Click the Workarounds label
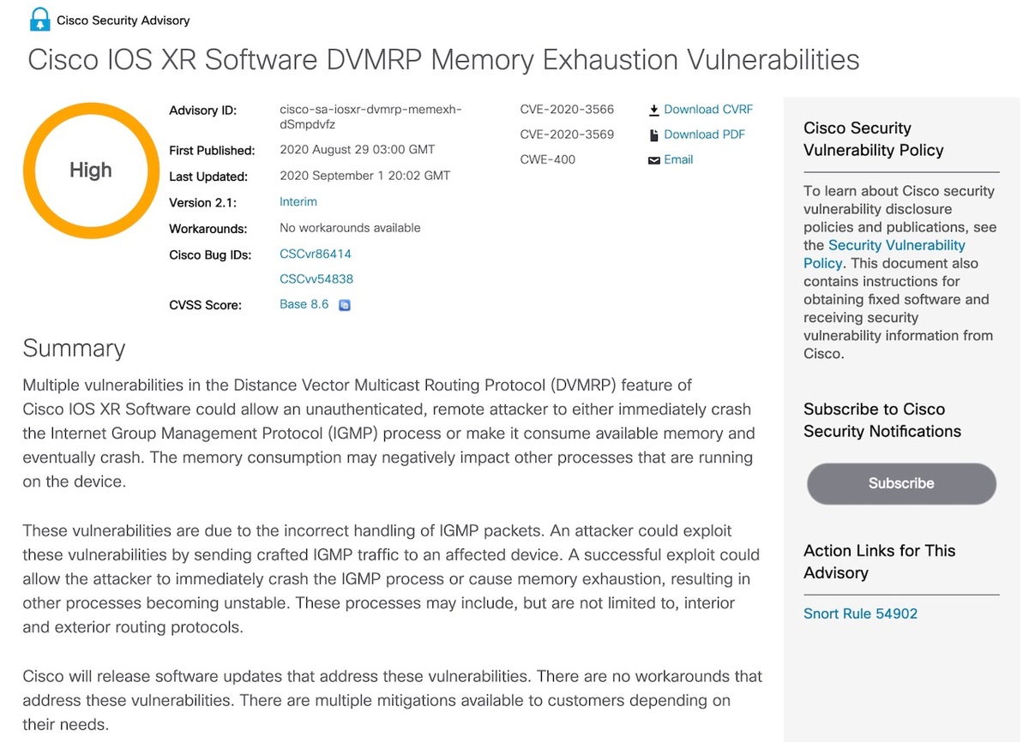 (208, 229)
